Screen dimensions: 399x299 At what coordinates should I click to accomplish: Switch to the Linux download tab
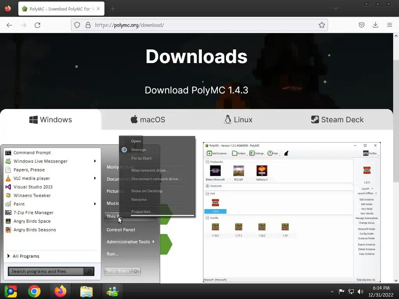pos(238,120)
